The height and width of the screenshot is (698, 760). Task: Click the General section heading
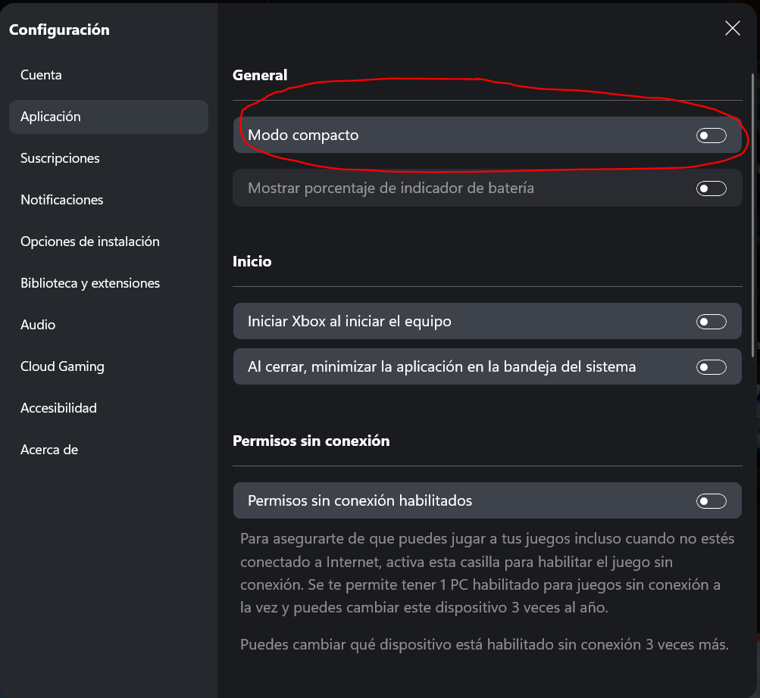tap(260, 76)
